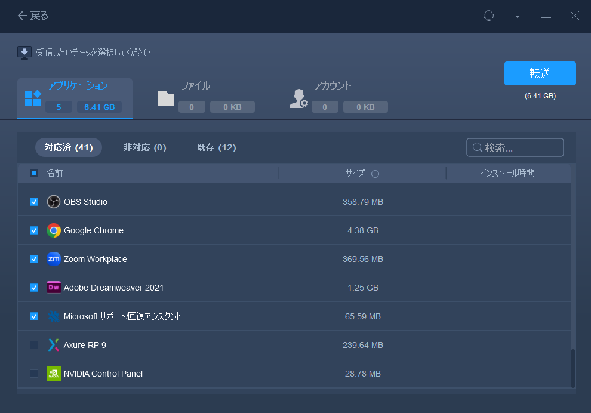Click the Zoom Workplace app icon
This screenshot has height=413, width=591.
click(54, 259)
